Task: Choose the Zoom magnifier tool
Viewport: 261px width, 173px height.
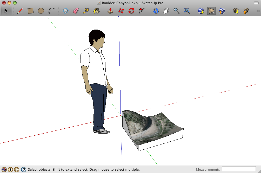Action: click(176, 11)
